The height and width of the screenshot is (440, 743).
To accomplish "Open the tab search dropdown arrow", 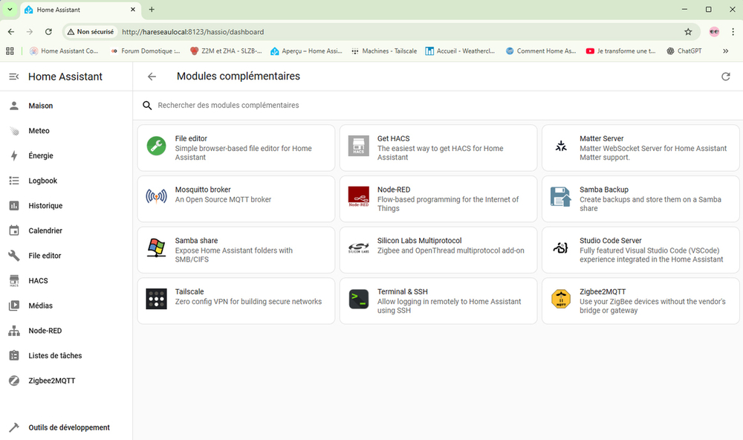I will 10,10.
